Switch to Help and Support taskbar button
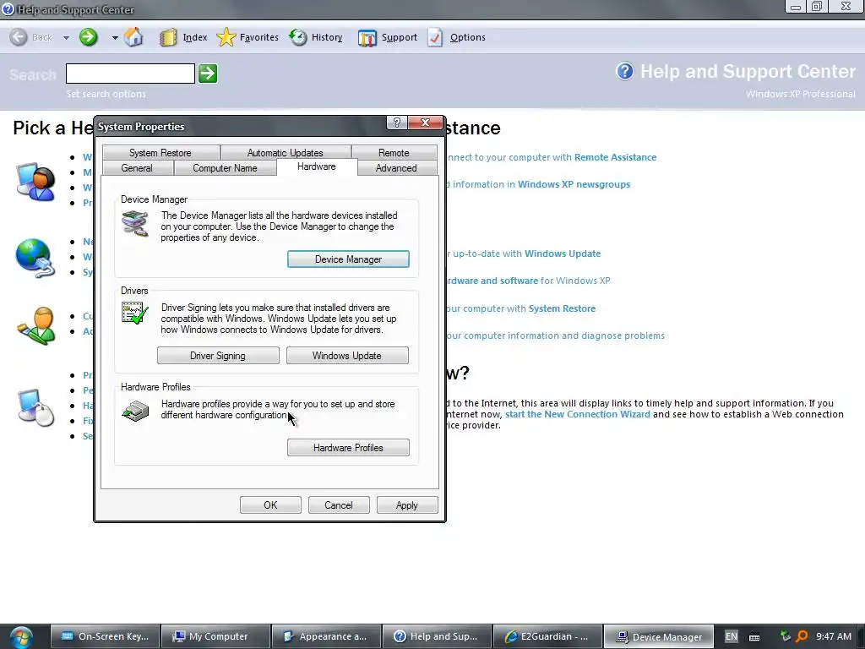865x649 pixels. coord(437,636)
